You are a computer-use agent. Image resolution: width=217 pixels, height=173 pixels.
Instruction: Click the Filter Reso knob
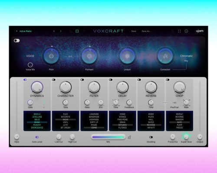click(87, 103)
